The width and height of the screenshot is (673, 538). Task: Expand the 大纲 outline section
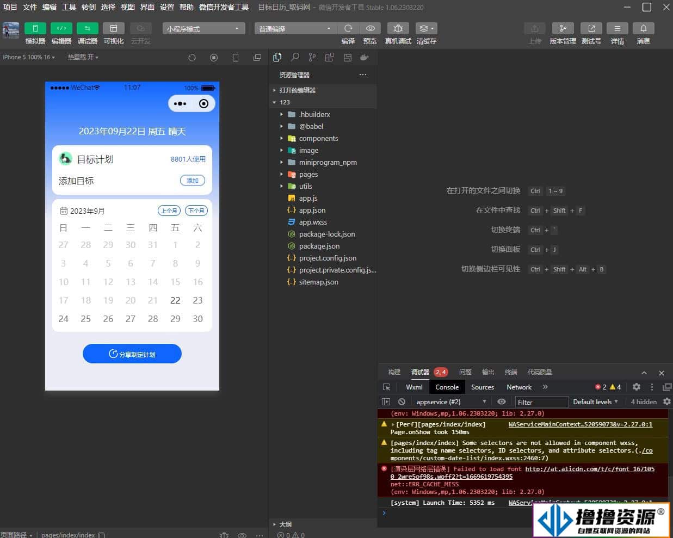(323, 524)
